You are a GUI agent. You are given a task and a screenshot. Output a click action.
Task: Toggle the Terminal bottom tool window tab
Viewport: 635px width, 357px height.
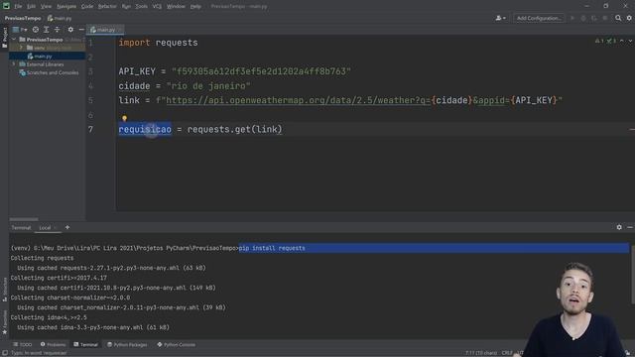pos(86,345)
